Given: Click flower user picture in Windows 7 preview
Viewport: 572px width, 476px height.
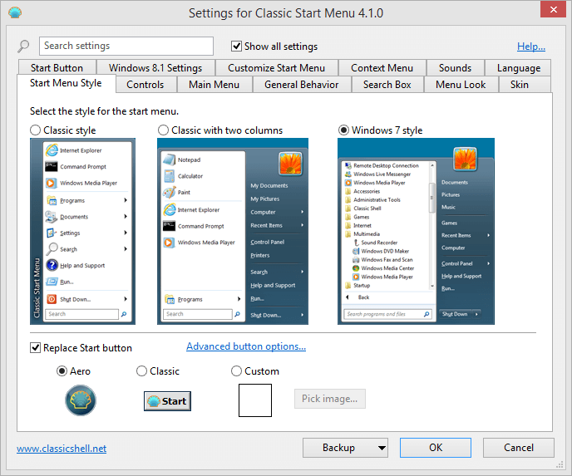Looking at the screenshot, I should coord(465,159).
